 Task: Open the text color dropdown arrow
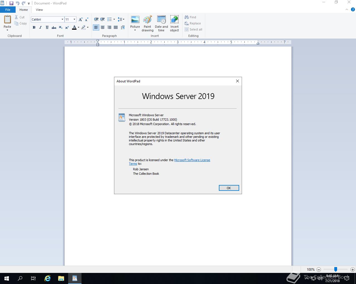78,27
